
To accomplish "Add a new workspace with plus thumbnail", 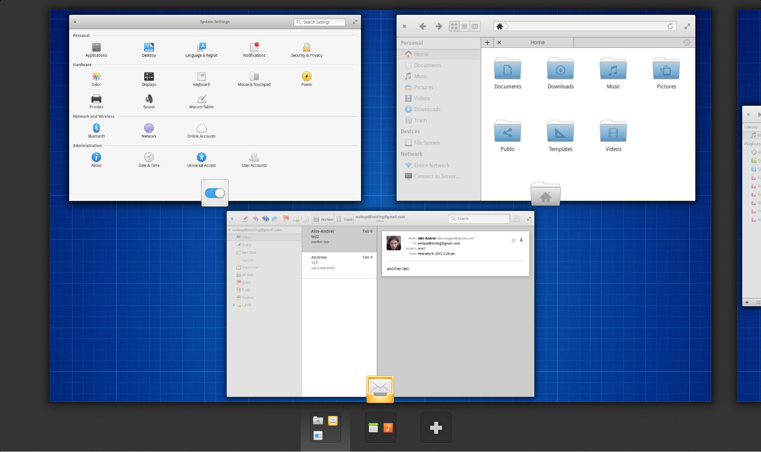I will click(436, 428).
